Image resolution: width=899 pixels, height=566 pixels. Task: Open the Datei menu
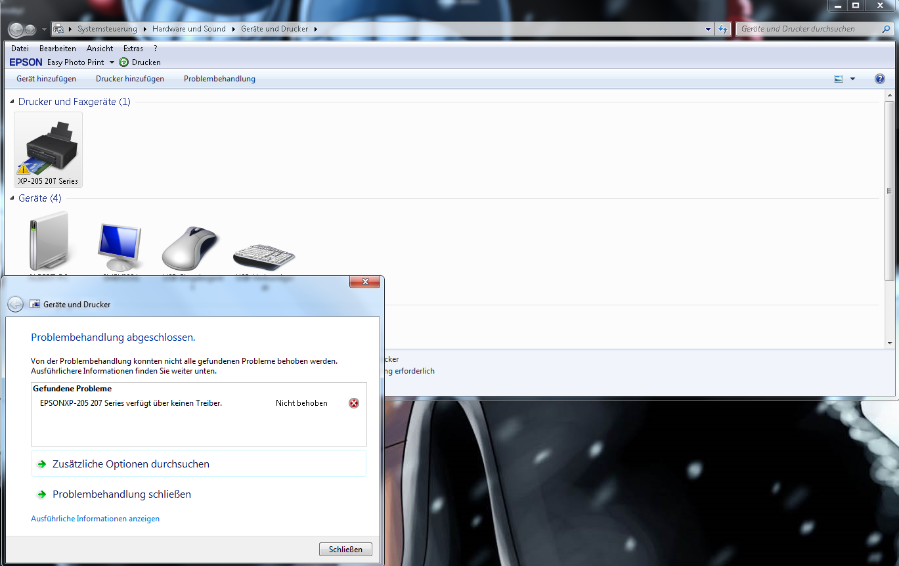click(20, 49)
